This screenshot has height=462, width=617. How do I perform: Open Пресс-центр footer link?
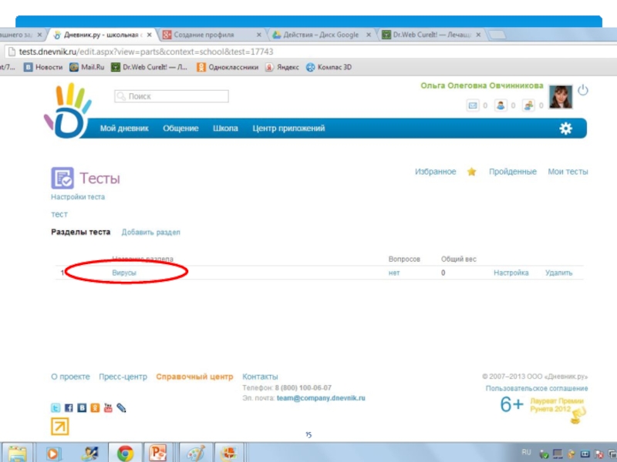tap(123, 377)
